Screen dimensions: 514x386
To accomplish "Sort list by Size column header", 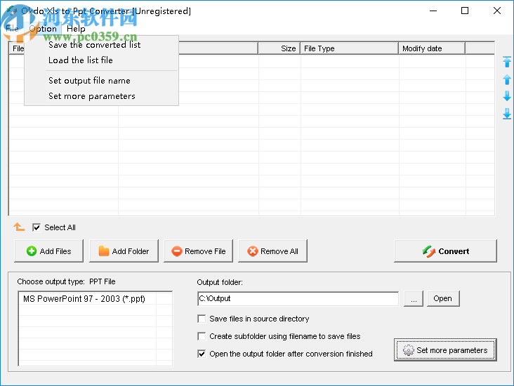I will pyautogui.click(x=279, y=48).
